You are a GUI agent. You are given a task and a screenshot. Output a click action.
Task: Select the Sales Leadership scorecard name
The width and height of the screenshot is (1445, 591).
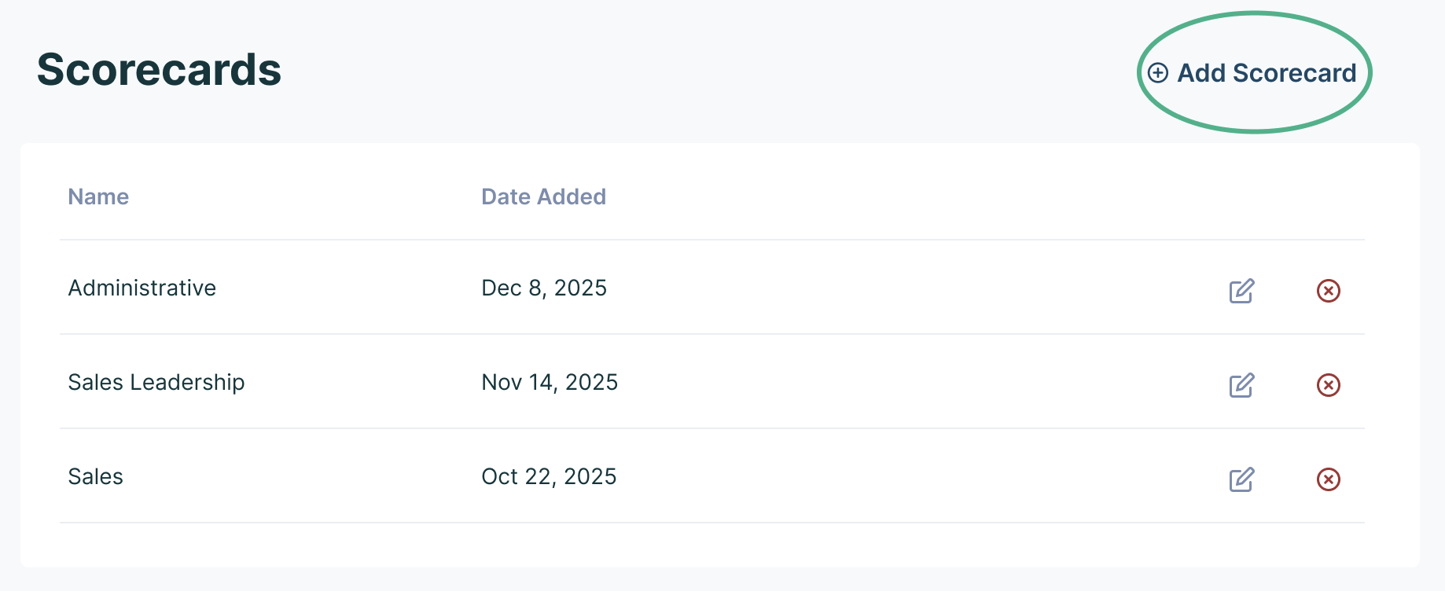point(156,382)
